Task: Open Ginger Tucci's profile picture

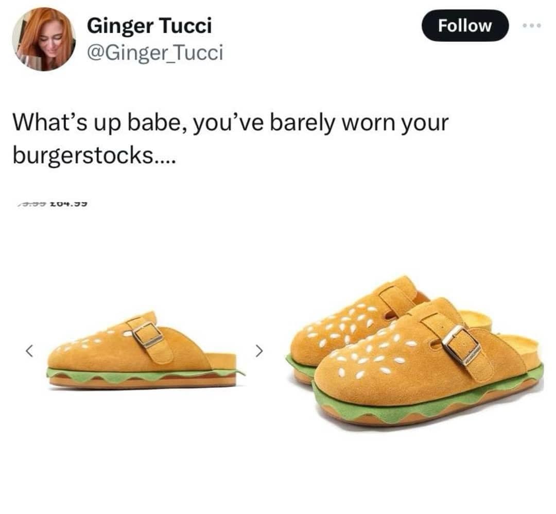Action: (x=44, y=39)
